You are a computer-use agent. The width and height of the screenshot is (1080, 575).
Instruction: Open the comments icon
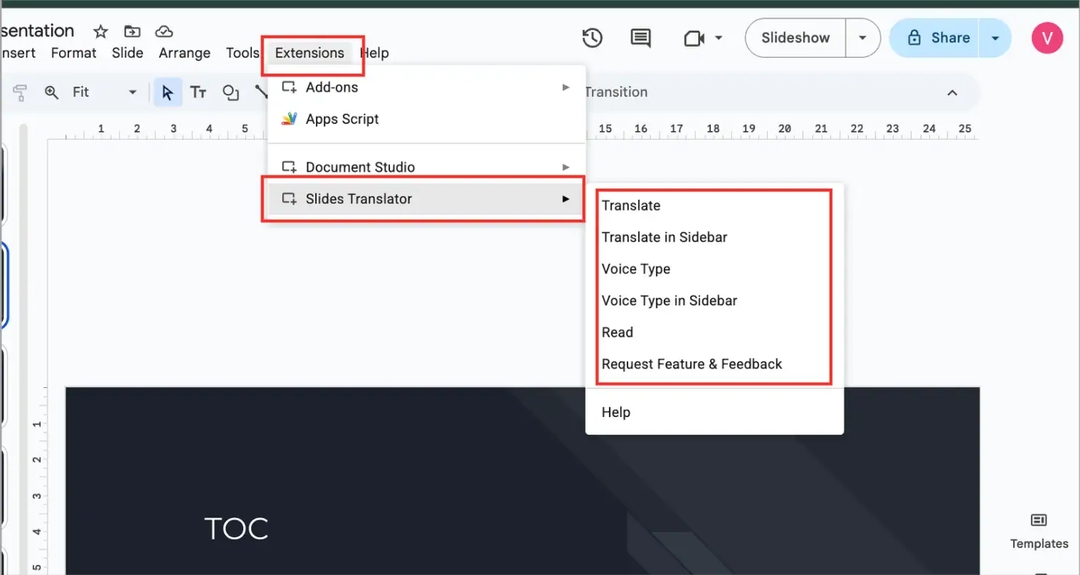coord(640,38)
